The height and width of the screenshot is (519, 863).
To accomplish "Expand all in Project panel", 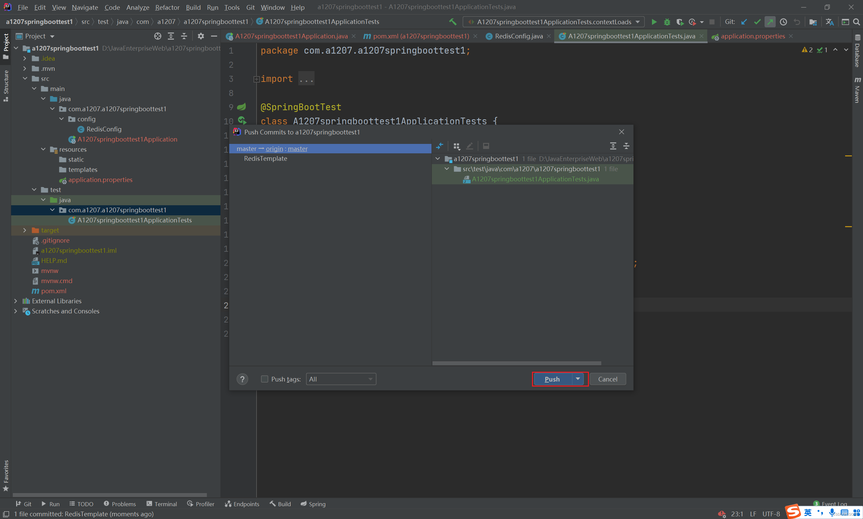I will point(171,36).
